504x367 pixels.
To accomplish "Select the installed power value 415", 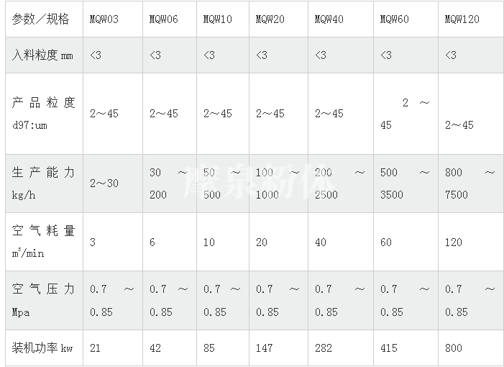I will pyautogui.click(x=388, y=348).
